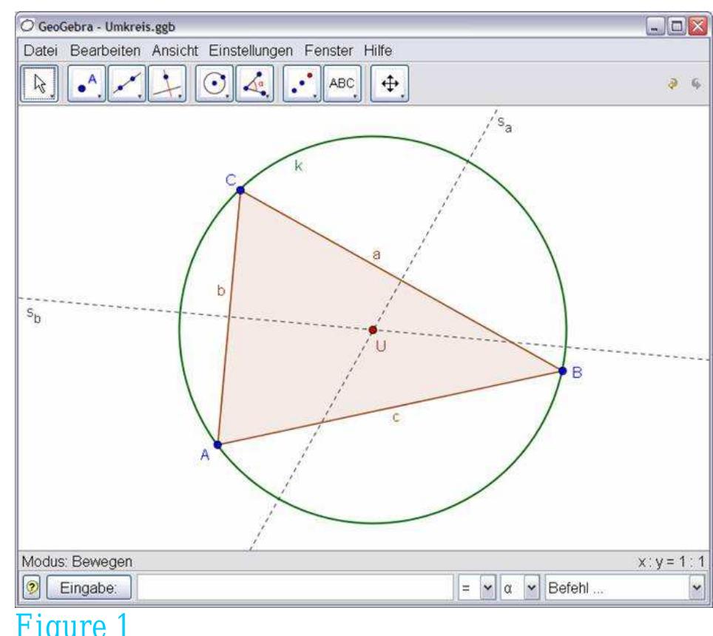
Task: Click side label a of the triangle
Action: [x=376, y=254]
